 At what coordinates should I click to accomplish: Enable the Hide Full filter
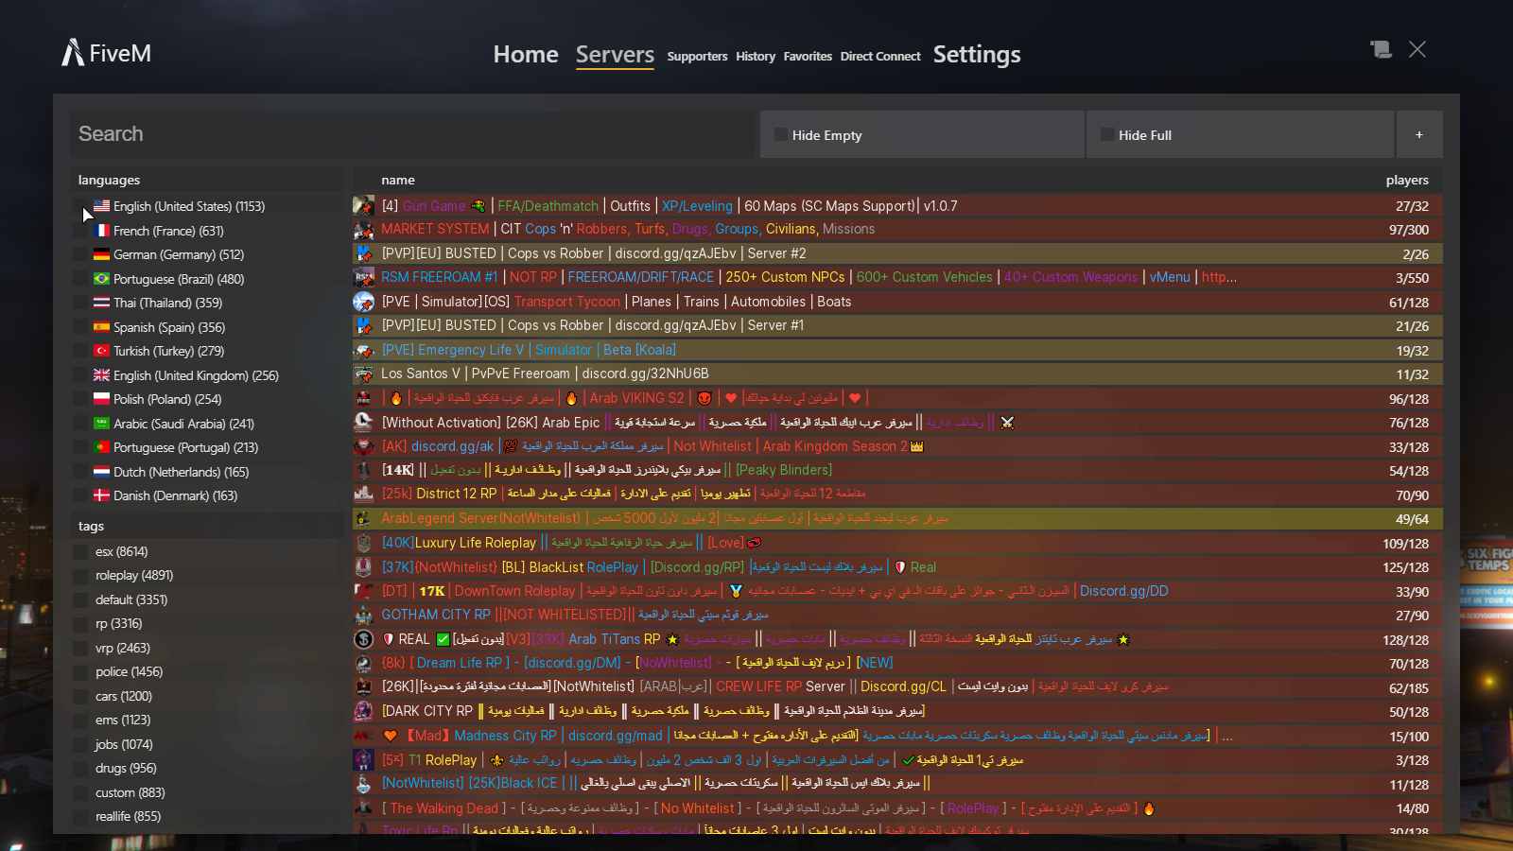(1106, 134)
